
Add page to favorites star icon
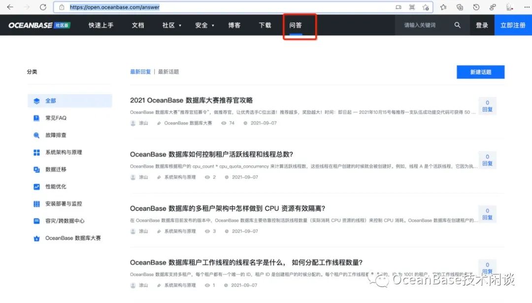(426, 7)
